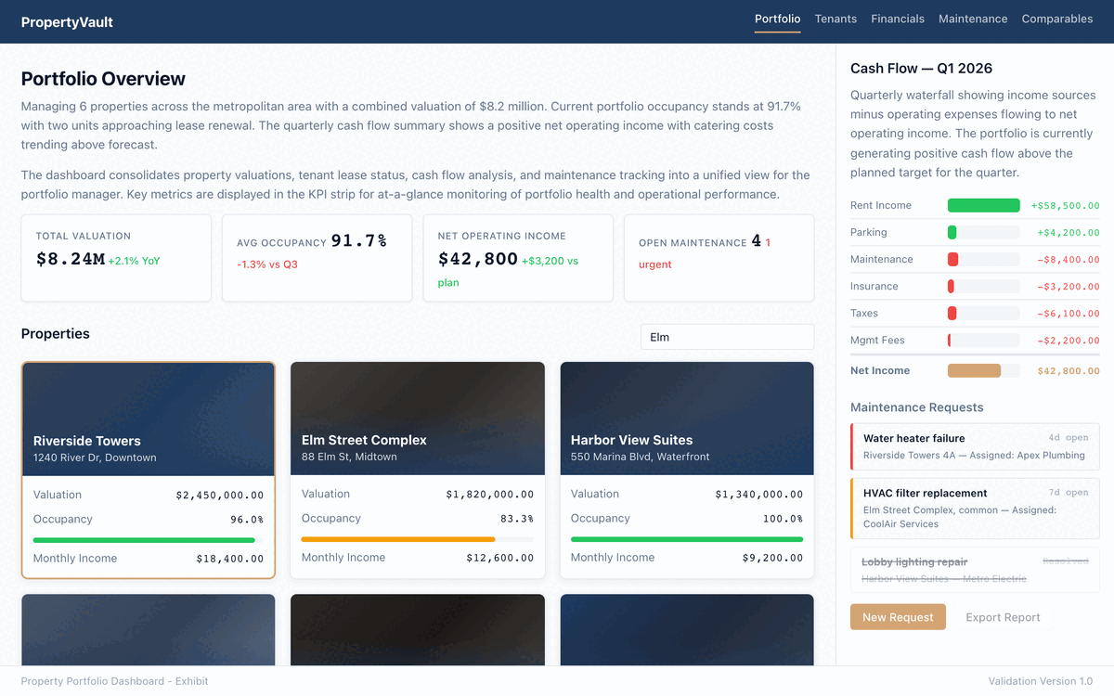This screenshot has width=1114, height=696.
Task: Open the Comparables section
Action: tap(1056, 19)
